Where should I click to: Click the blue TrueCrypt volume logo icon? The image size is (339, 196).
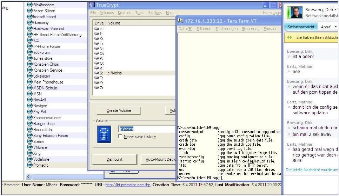click(x=104, y=134)
